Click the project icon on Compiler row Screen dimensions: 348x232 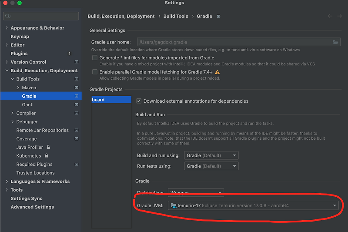pos(77,113)
